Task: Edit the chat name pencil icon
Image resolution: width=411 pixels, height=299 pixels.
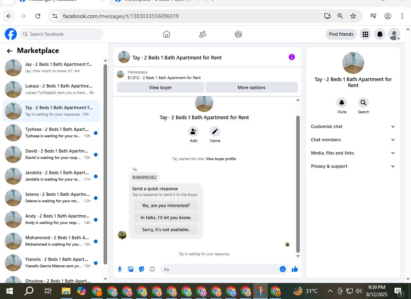Action: 215,132
